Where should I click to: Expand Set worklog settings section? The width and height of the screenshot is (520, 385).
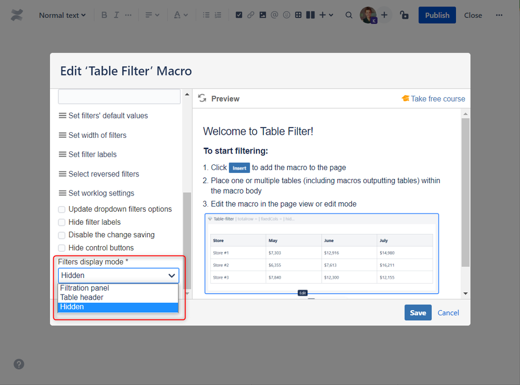[x=96, y=194]
